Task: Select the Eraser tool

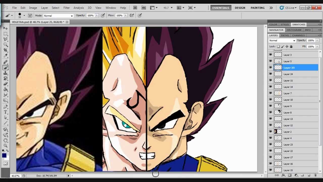Action: (x=5, y=84)
